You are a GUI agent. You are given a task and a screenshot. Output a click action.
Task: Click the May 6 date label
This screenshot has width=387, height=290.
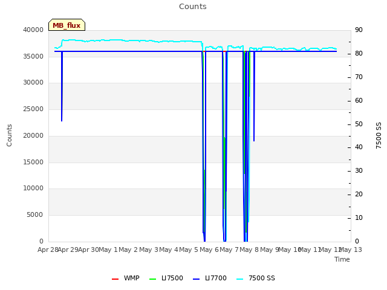[209, 250]
